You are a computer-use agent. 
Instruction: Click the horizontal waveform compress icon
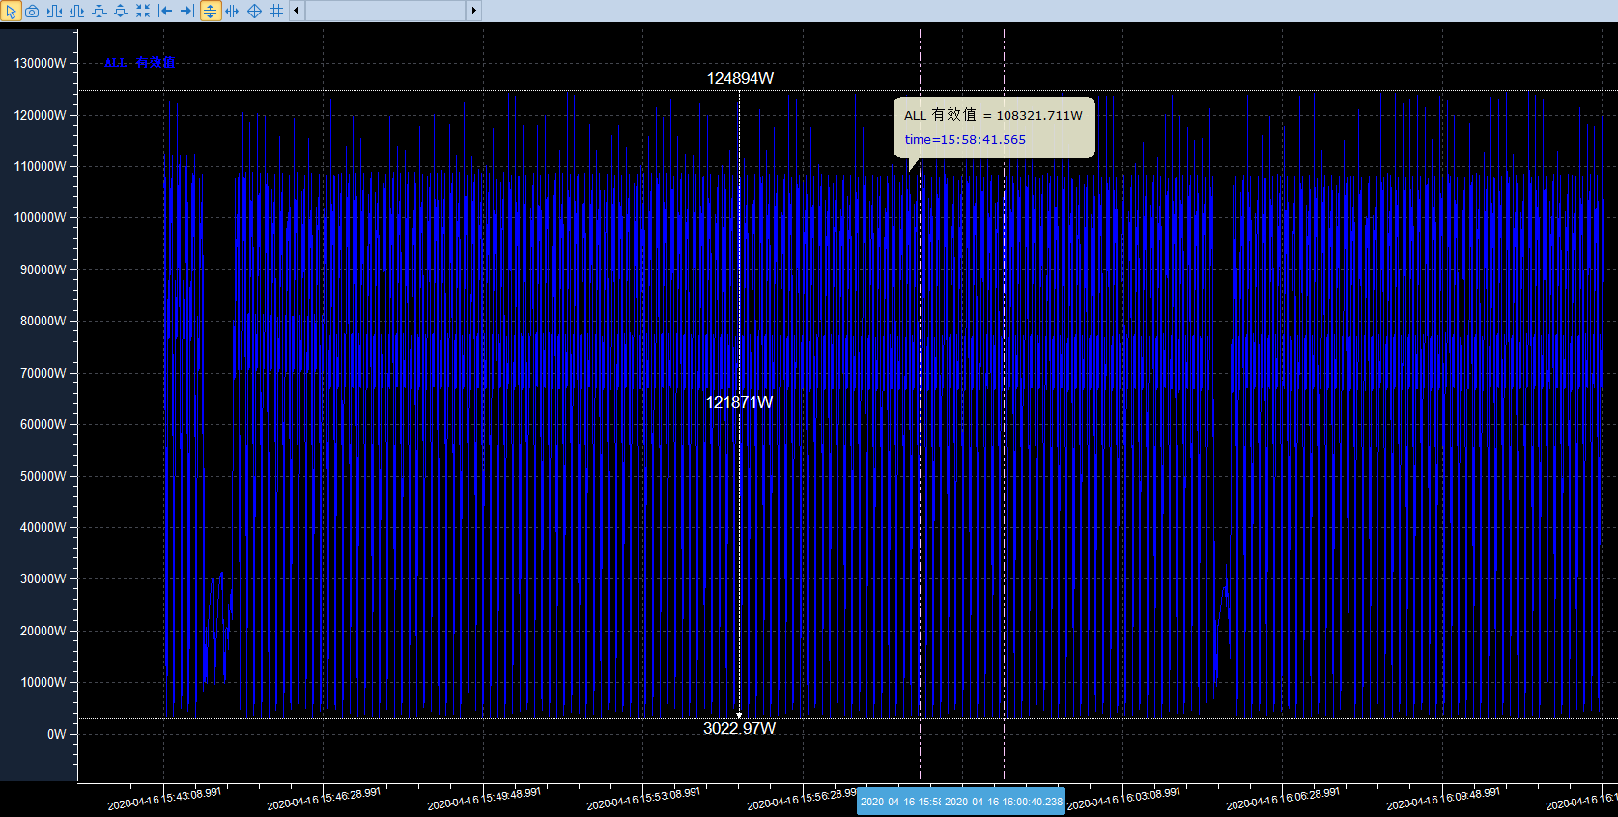76,11
